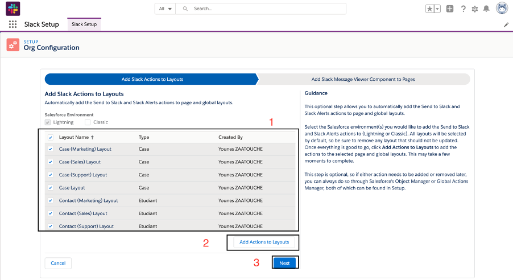
Task: Open the Help question mark icon
Action: [x=464, y=9]
